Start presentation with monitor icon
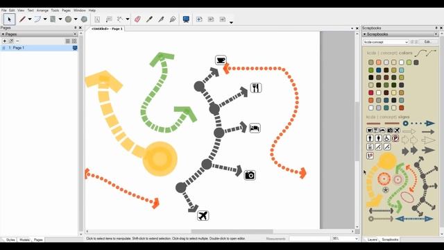The width and height of the screenshot is (444, 250). 186,19
